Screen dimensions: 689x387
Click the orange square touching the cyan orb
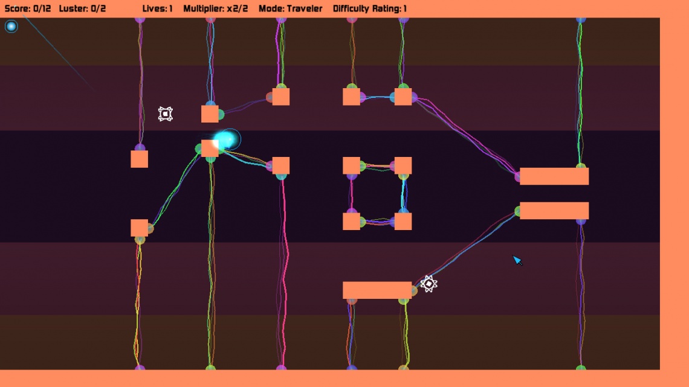pos(210,149)
